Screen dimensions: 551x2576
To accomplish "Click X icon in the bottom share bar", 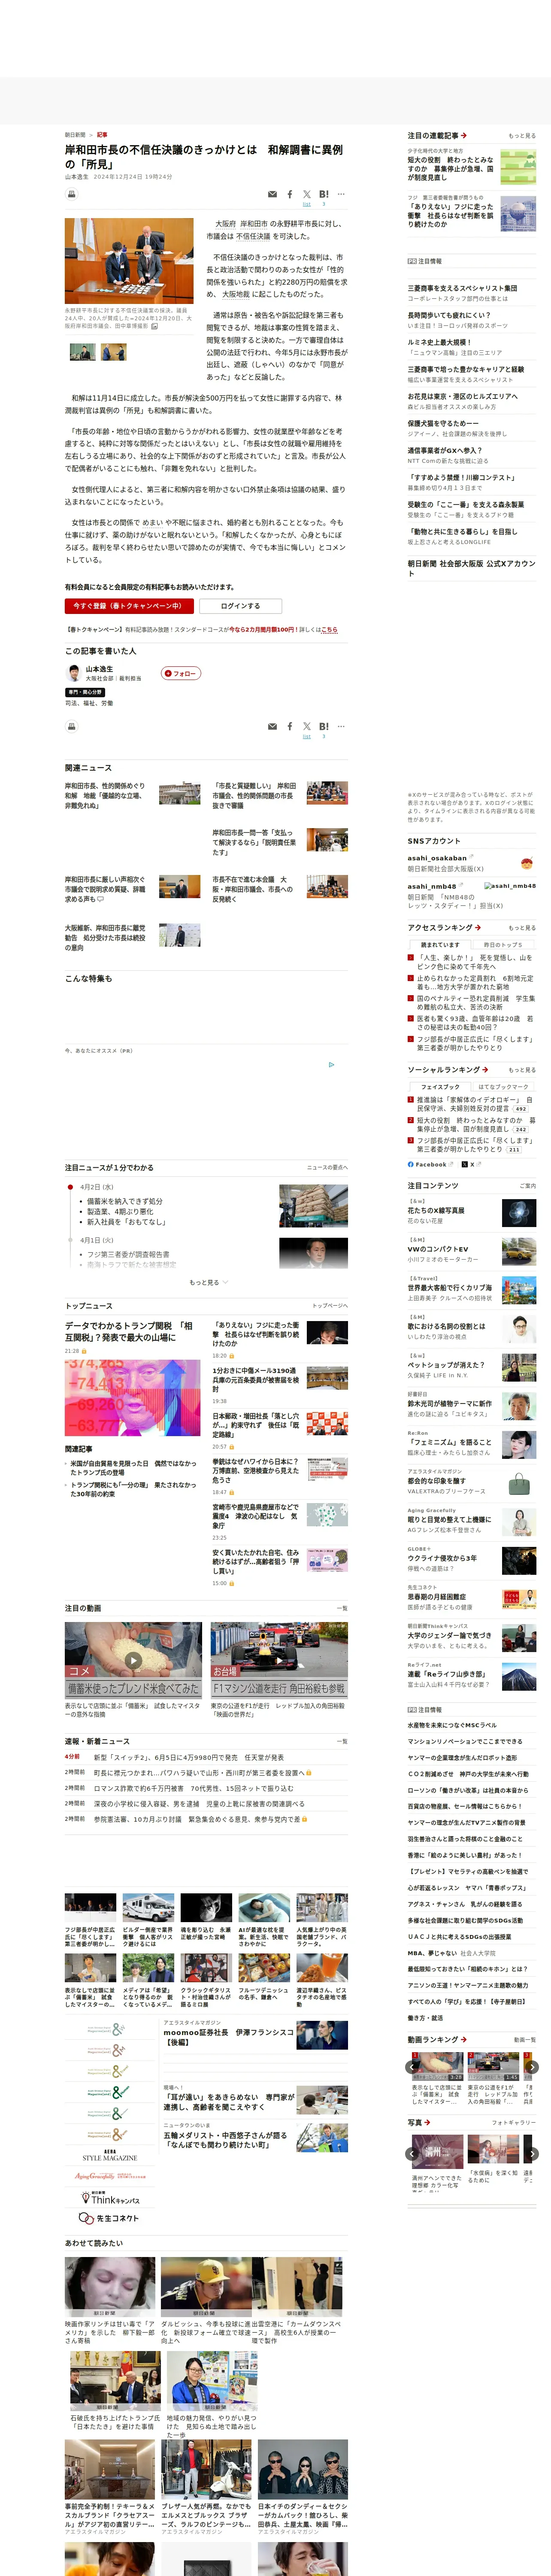I will point(307,726).
